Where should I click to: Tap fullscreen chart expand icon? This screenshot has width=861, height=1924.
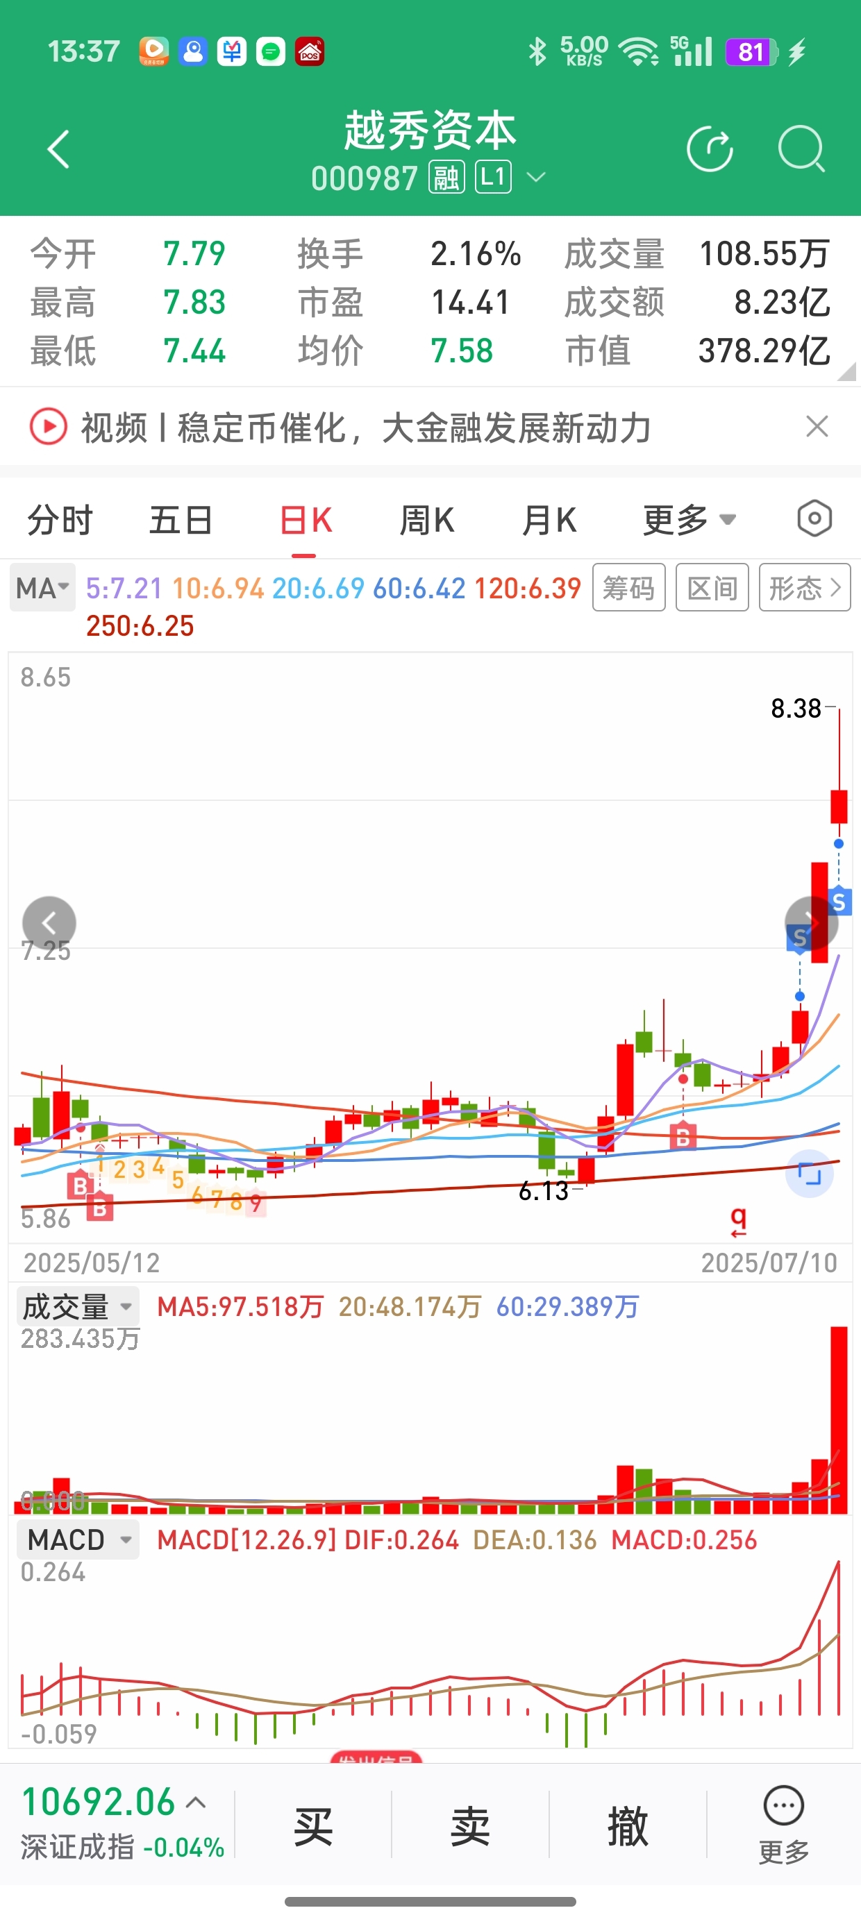(x=809, y=1174)
